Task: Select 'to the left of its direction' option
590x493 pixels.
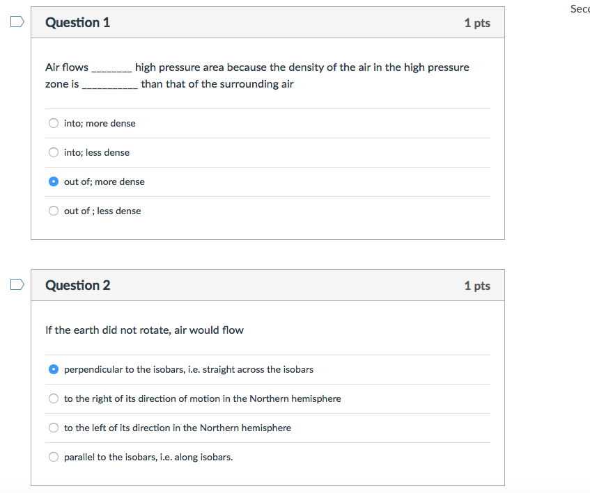Action: click(54, 428)
